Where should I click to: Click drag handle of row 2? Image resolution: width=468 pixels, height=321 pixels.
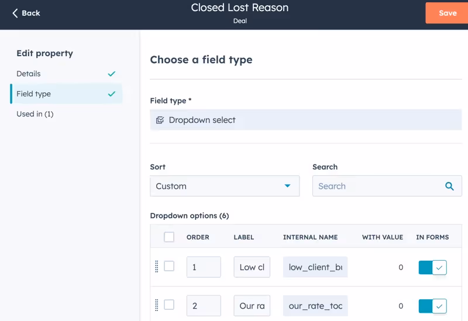click(156, 305)
